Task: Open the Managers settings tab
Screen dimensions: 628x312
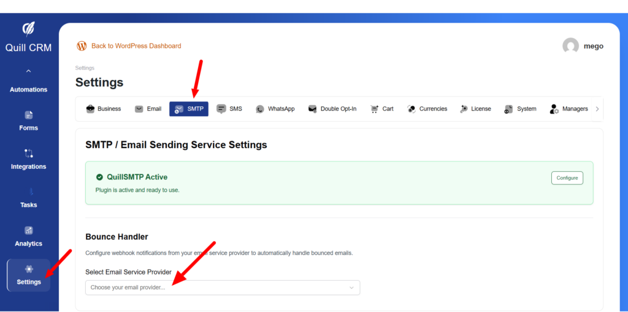Action: click(x=569, y=109)
